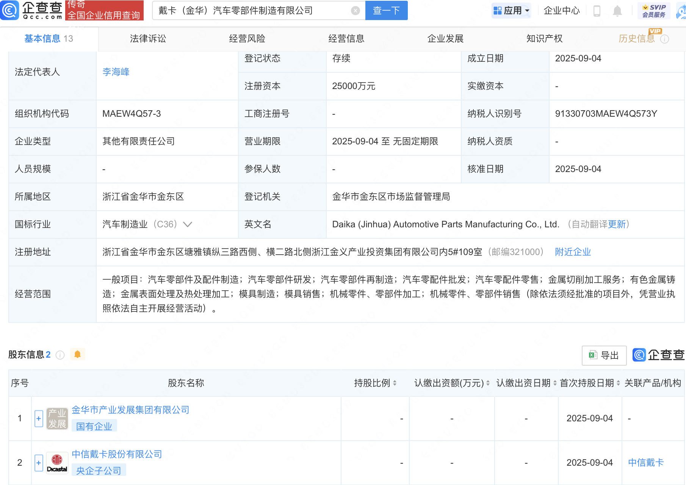Viewport: 686px width, 485px height.
Task: Sort by 持股比例 column
Action: [395, 383]
